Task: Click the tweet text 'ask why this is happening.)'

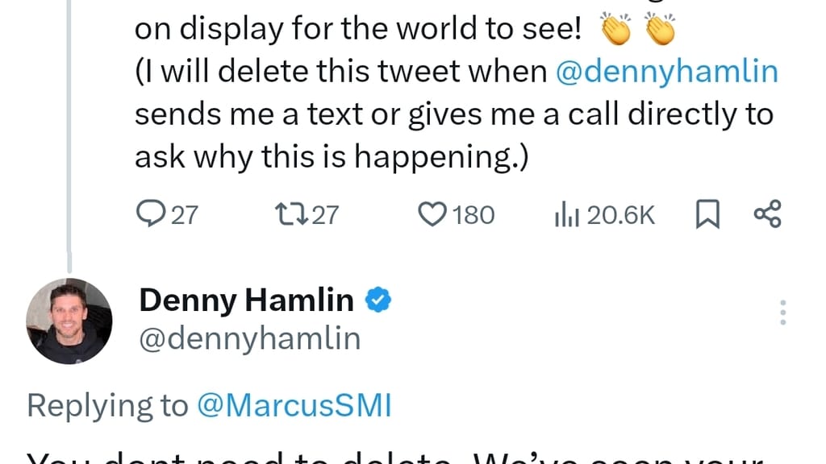Action: click(331, 156)
